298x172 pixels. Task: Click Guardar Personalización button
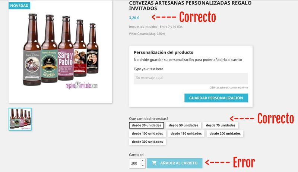(216, 98)
